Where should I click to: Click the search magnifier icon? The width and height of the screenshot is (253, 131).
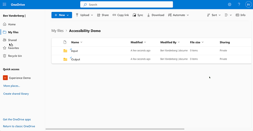[x=85, y=5]
